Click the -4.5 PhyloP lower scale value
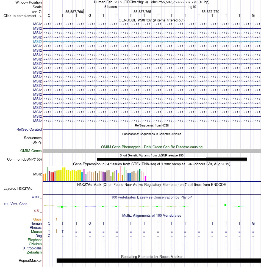261x267 pixels. coord(36,211)
